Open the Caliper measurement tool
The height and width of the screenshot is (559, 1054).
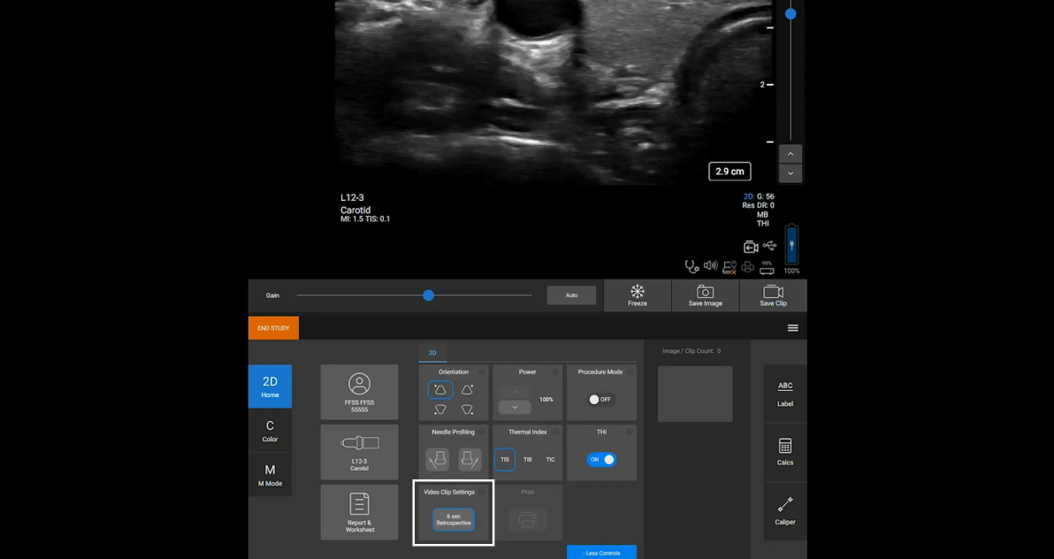[784, 510]
